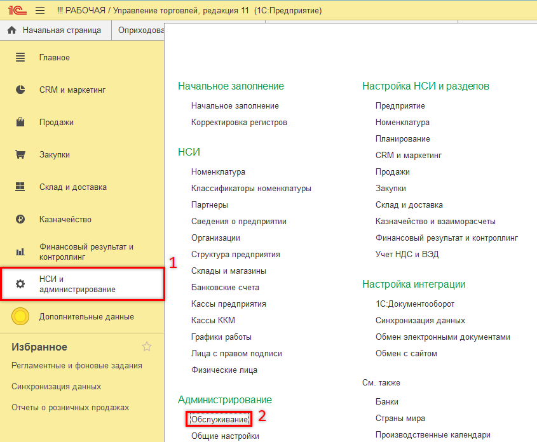Click the Продажи shopping bag icon
Viewport: 537px width, 442px height.
pos(20,122)
